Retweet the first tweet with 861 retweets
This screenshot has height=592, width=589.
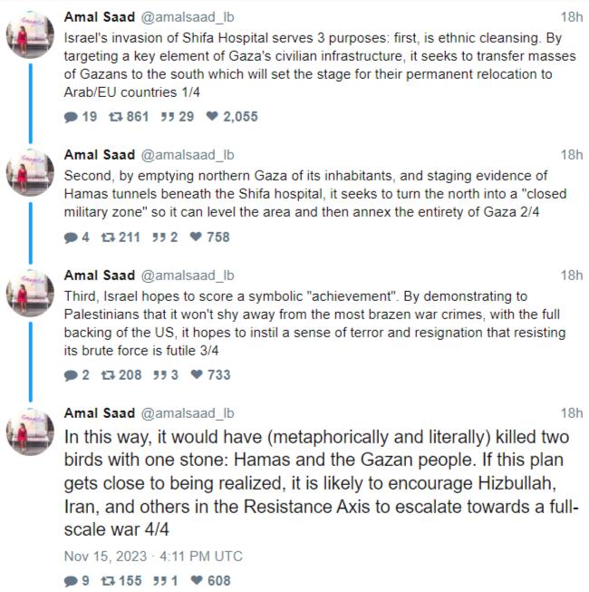(x=115, y=117)
